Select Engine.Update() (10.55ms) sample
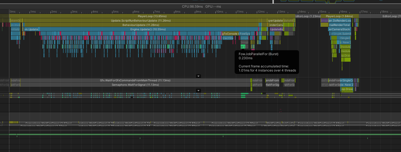Image resolution: width=401 pixels, height=152 pixels. (148, 29)
